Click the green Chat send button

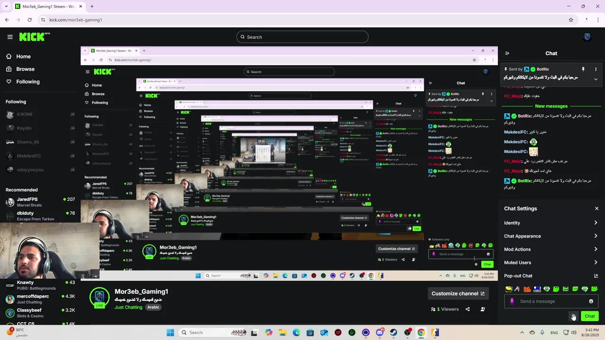[590, 316]
